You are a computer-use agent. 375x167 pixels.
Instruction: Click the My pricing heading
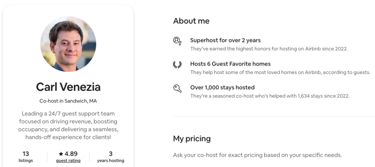tap(192, 139)
